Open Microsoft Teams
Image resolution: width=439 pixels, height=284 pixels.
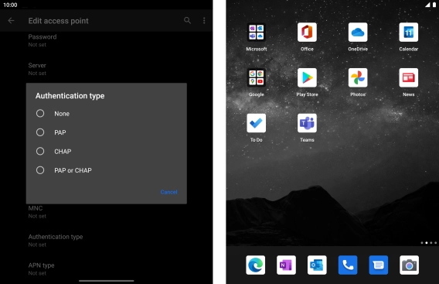(x=307, y=123)
